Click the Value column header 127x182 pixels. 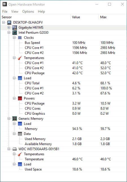[x=85, y=17]
